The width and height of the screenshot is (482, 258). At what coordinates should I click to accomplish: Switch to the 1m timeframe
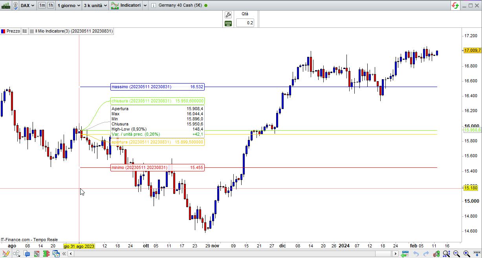(42, 5)
